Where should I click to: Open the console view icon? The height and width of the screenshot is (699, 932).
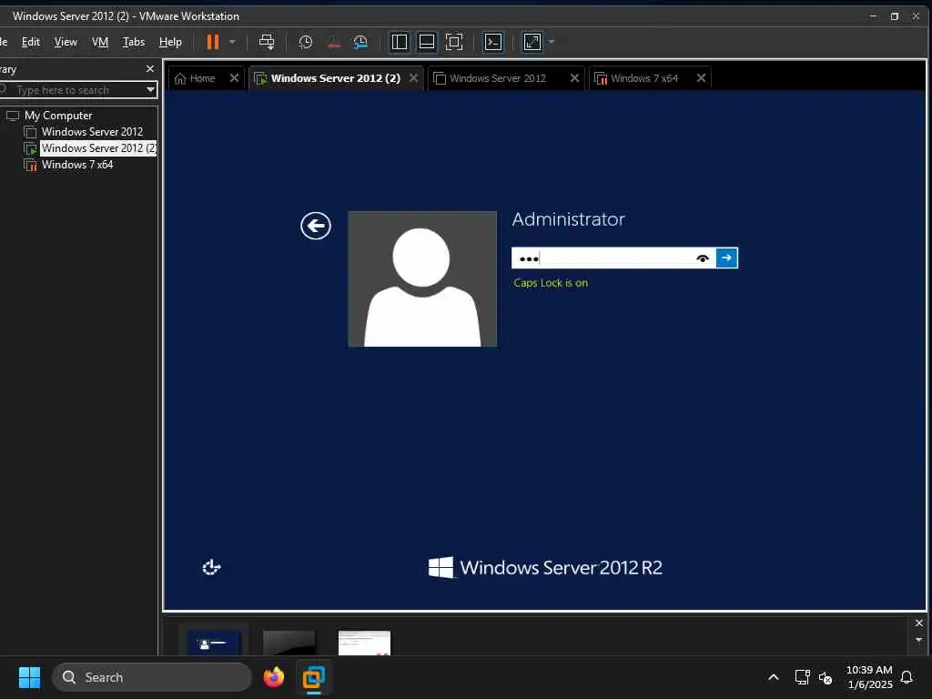pyautogui.click(x=493, y=42)
